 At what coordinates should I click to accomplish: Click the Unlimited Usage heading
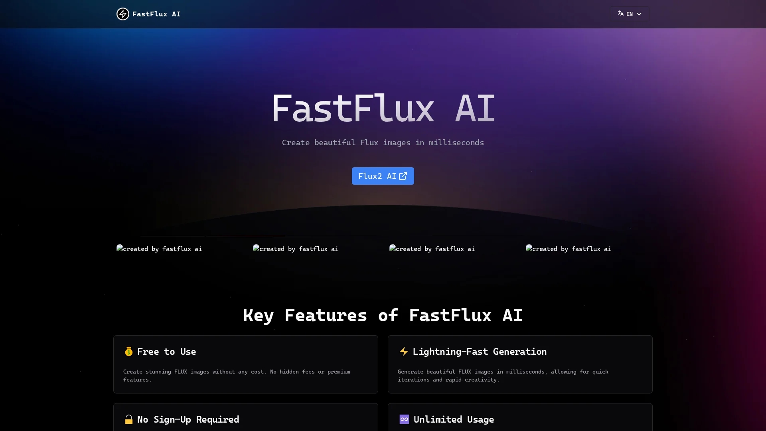pyautogui.click(x=454, y=419)
